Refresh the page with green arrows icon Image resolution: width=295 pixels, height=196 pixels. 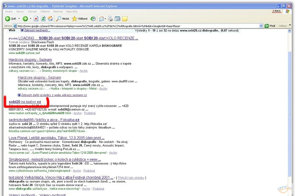pos(43,18)
